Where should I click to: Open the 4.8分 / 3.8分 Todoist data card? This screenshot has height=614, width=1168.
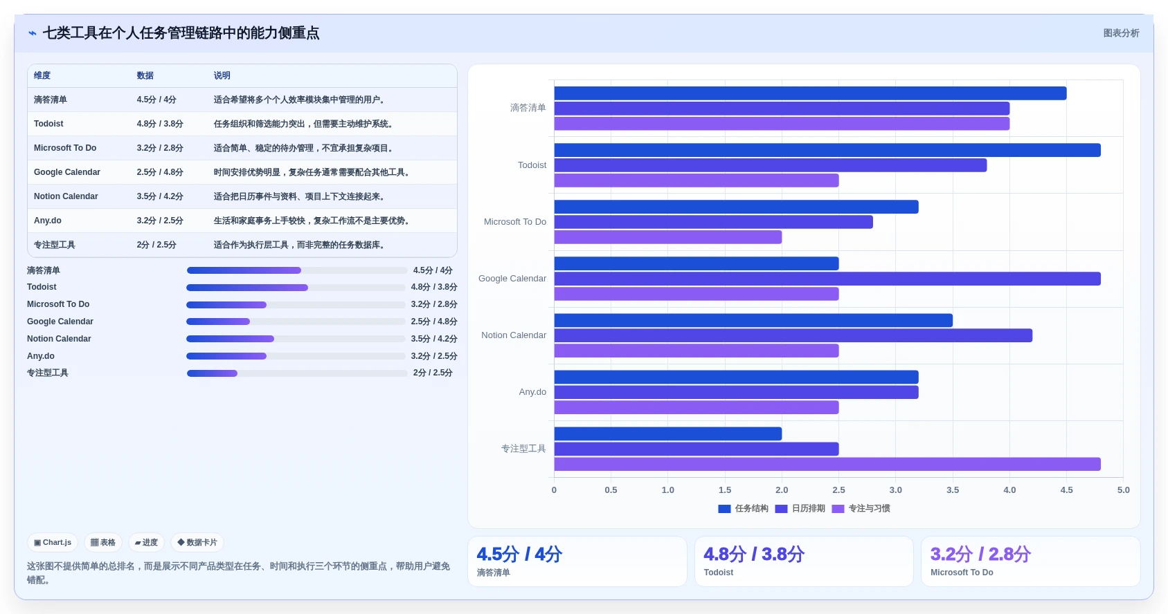804,561
